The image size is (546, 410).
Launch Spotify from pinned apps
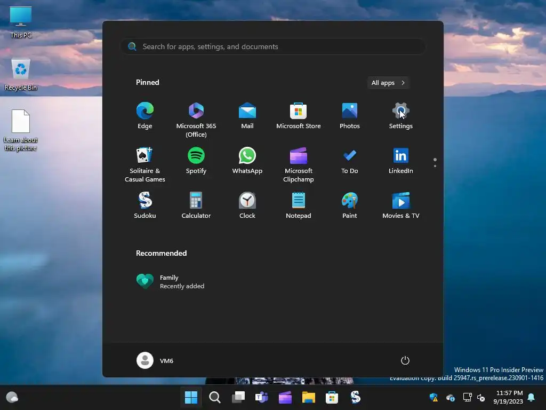196,161
